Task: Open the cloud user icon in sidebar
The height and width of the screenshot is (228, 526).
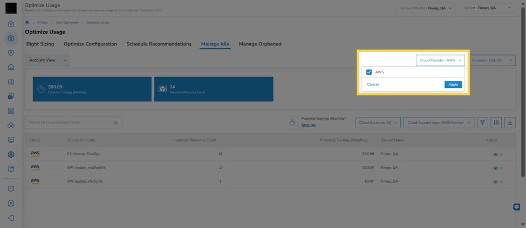Action: pos(11,126)
